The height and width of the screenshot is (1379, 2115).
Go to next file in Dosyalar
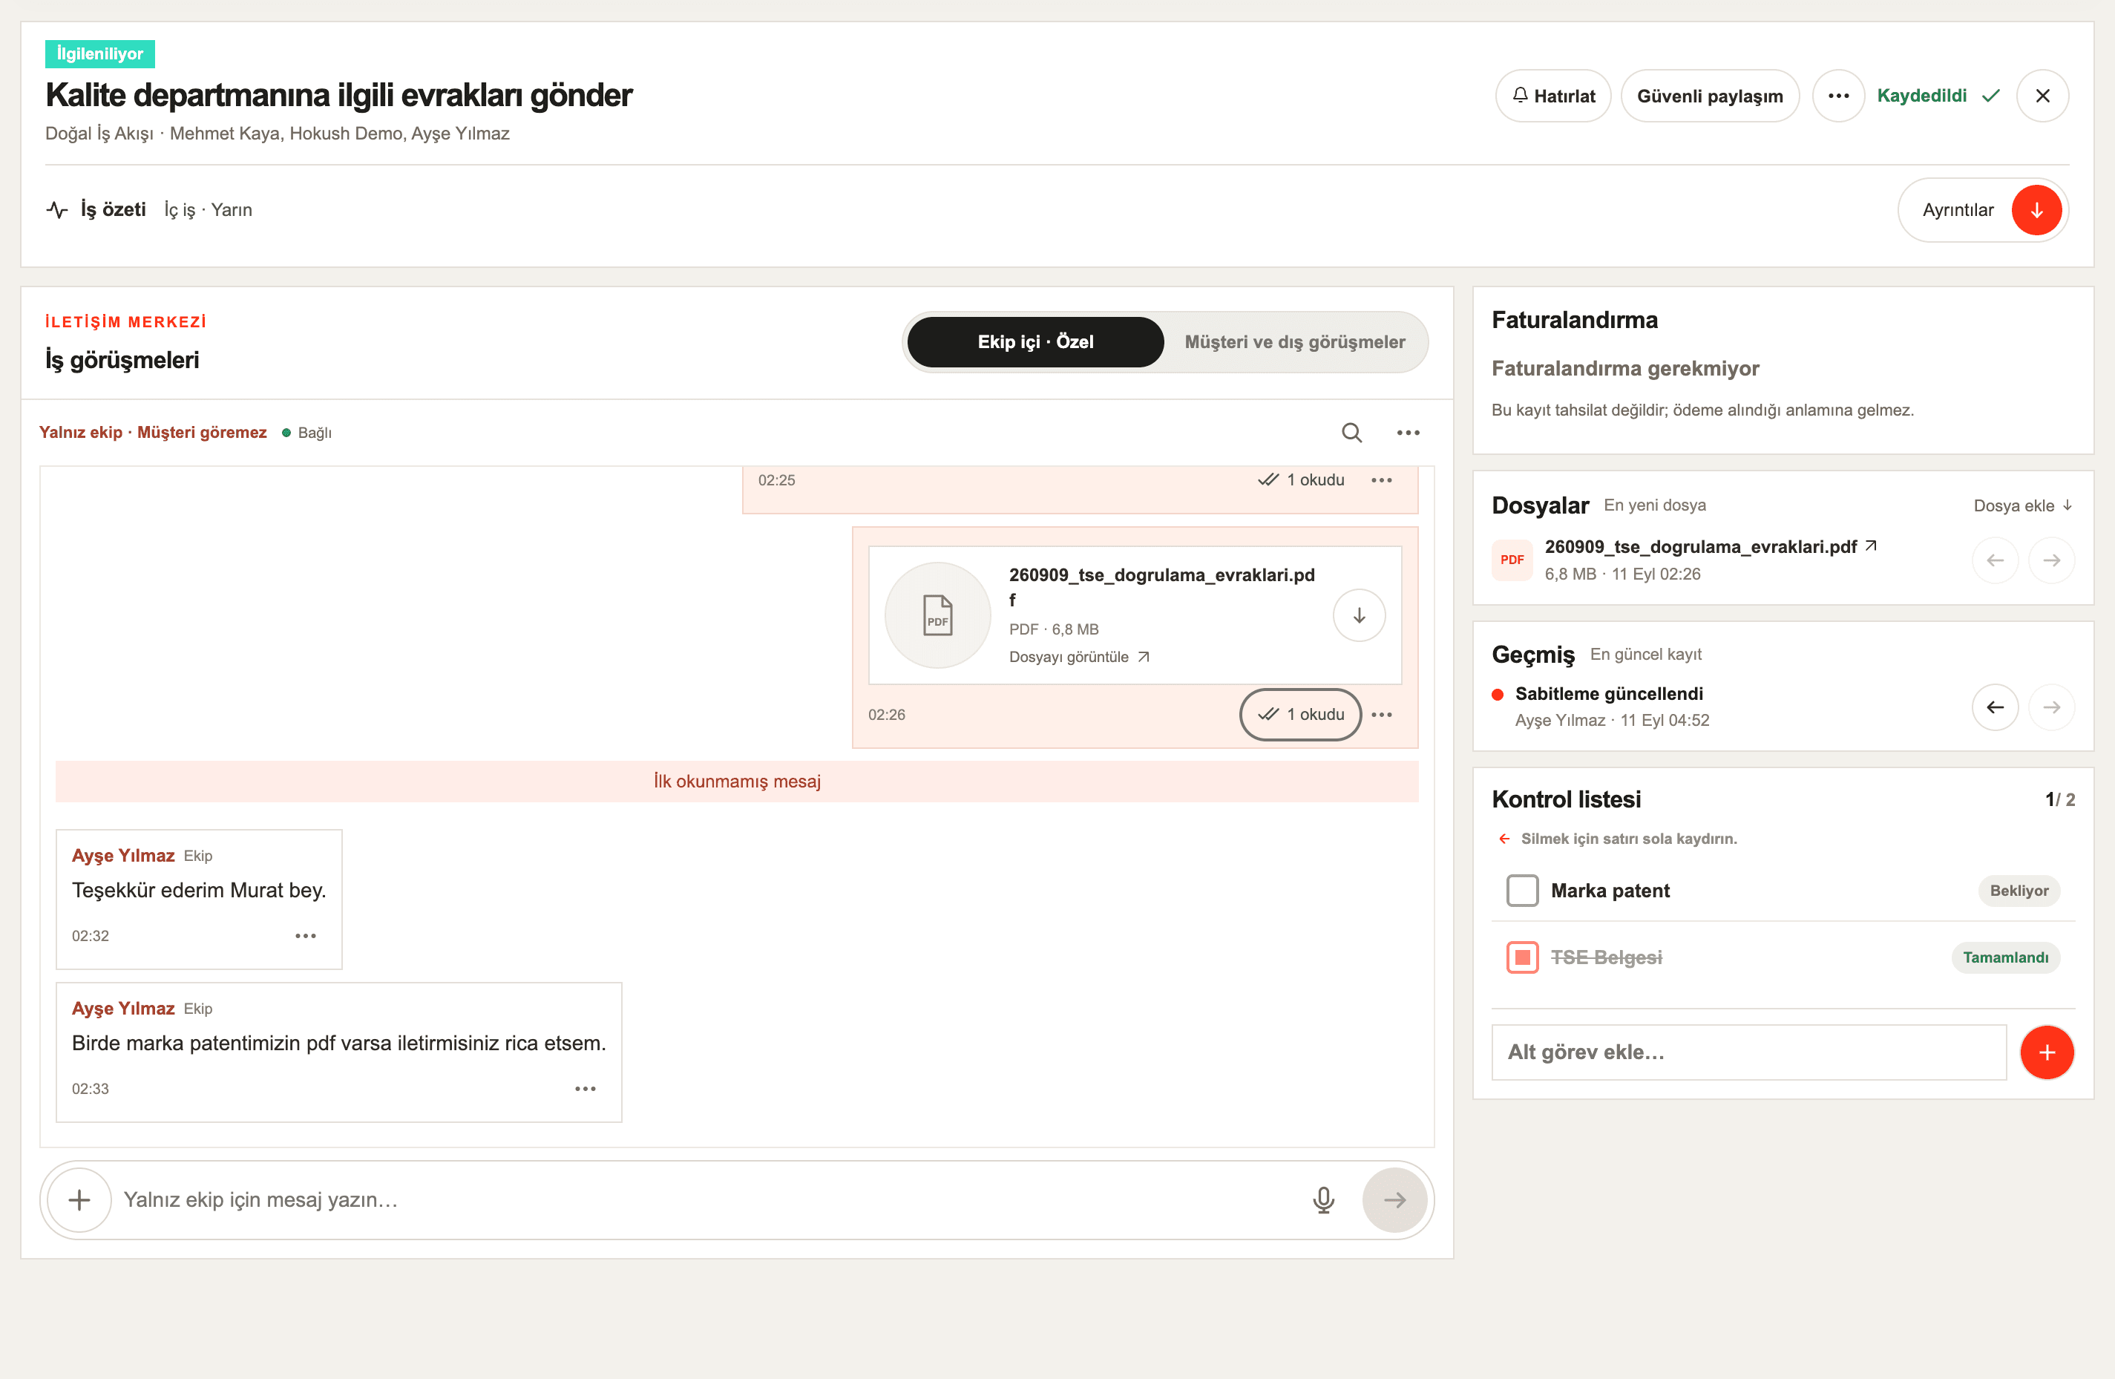pyautogui.click(x=2051, y=560)
